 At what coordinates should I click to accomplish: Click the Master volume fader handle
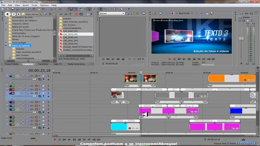click(x=241, y=39)
